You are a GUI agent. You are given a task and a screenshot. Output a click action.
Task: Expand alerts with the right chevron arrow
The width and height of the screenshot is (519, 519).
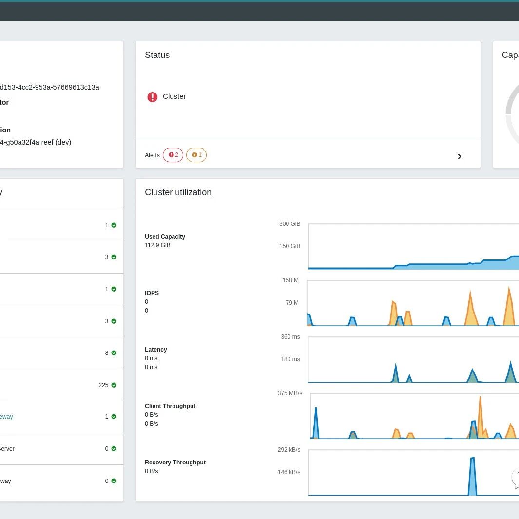point(460,156)
